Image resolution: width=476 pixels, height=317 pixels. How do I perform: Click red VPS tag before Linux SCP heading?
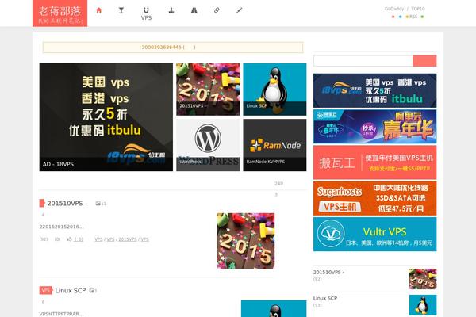pos(45,290)
